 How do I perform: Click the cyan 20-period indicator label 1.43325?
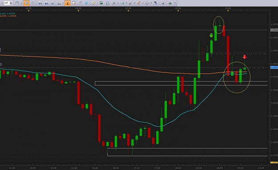coord(8,13)
